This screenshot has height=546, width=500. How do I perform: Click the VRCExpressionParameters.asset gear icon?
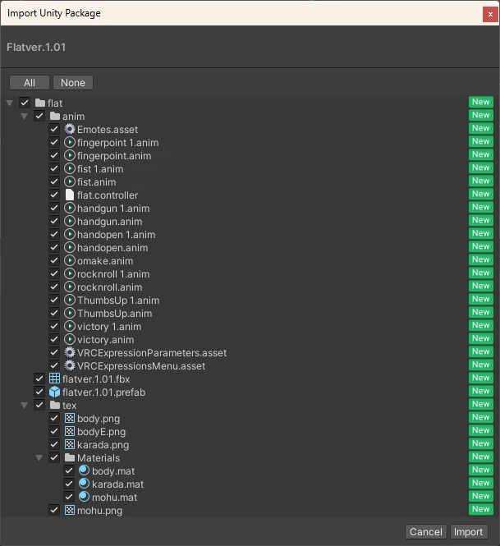pyautogui.click(x=70, y=353)
